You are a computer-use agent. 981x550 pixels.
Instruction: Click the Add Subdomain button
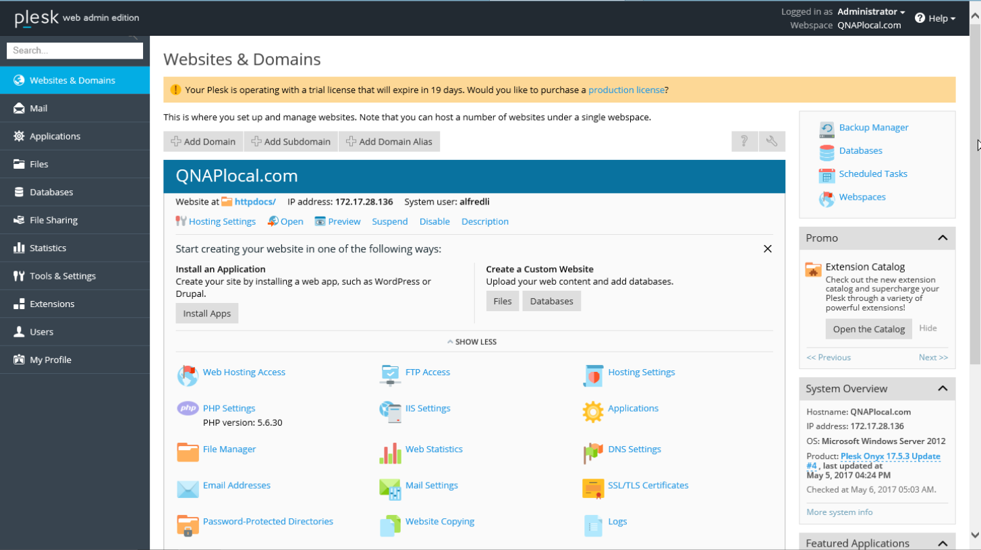(x=291, y=142)
